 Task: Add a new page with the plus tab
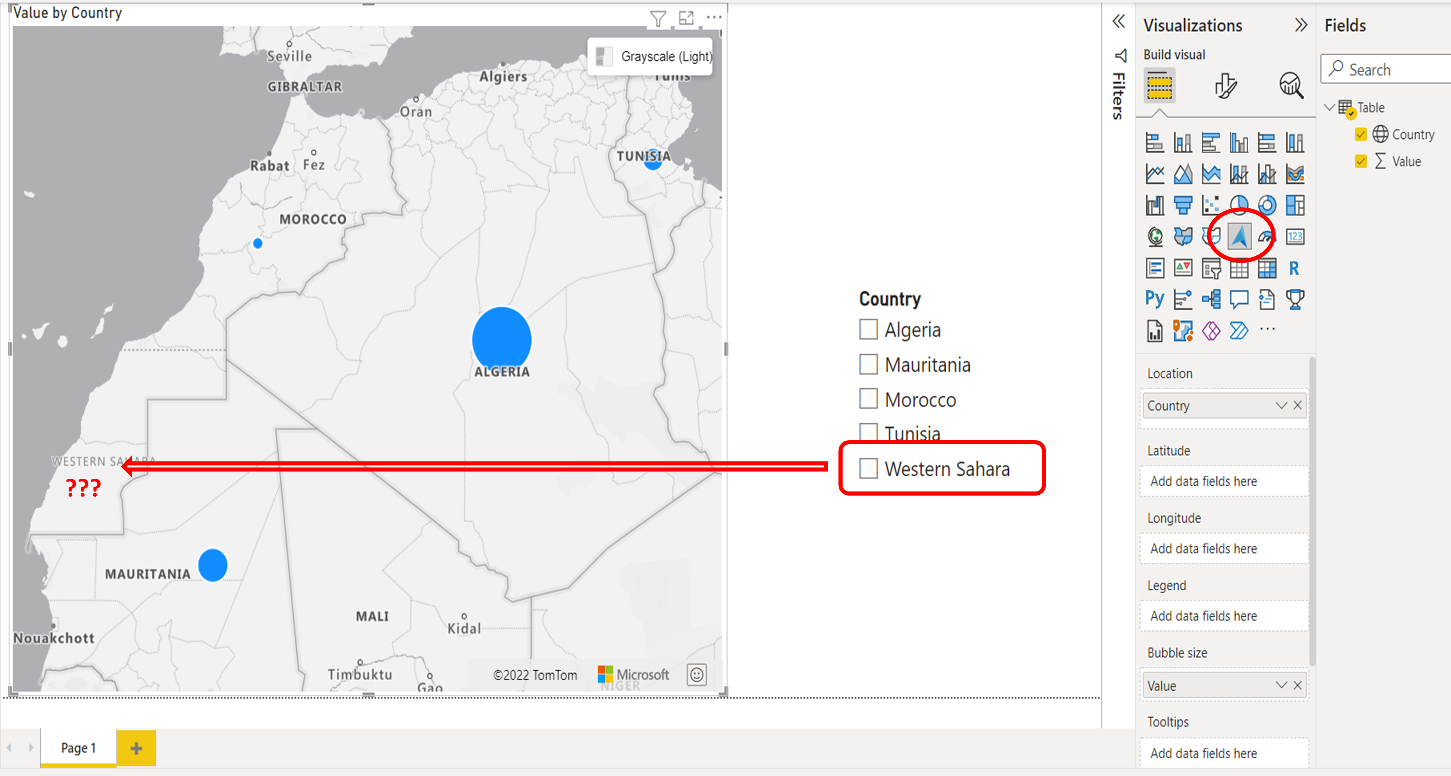pos(136,748)
